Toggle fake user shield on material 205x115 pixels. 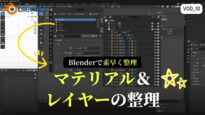point(91,36)
